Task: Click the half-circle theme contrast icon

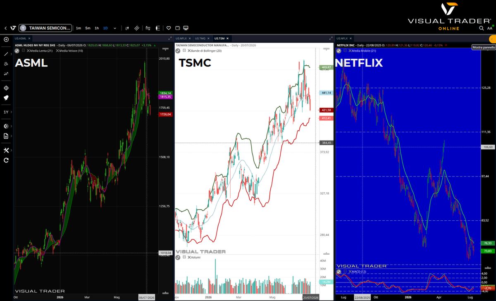Action: [x=6, y=126]
